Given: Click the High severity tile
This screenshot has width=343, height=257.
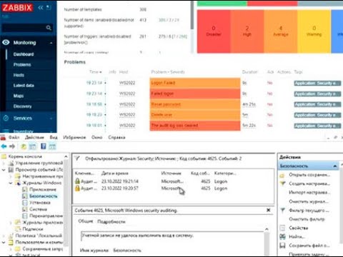Looking at the screenshot, I should coord(247,31).
